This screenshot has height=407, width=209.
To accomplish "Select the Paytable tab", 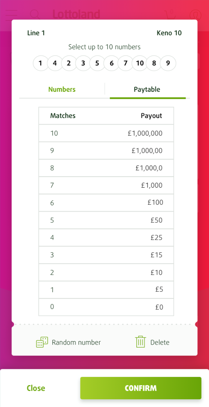I will (x=147, y=90).
